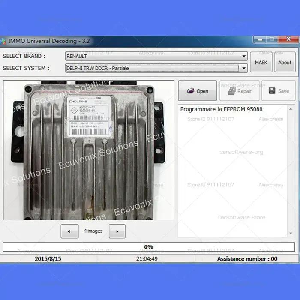The image size is (300, 300).
Task: Click the 'IMMO Universal Decoding - 3.2' title
Action: pos(49,41)
